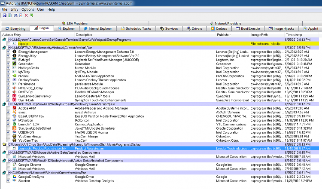Screen dimensions: 322x189
Task: Select the 'File not found: rdpclip' text
Action: [265, 44]
